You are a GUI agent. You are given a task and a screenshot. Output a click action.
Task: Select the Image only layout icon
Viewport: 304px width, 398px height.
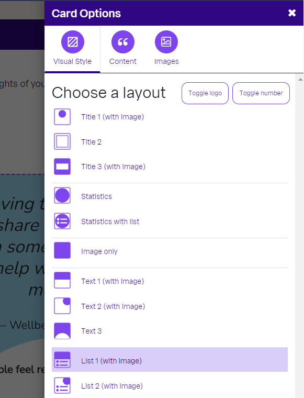[62, 250]
